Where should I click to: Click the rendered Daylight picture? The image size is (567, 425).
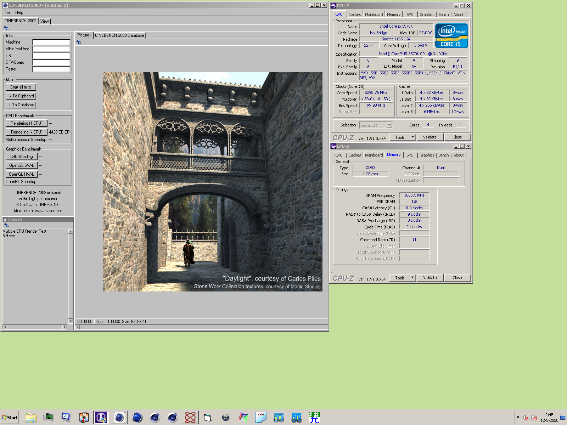pos(213,182)
